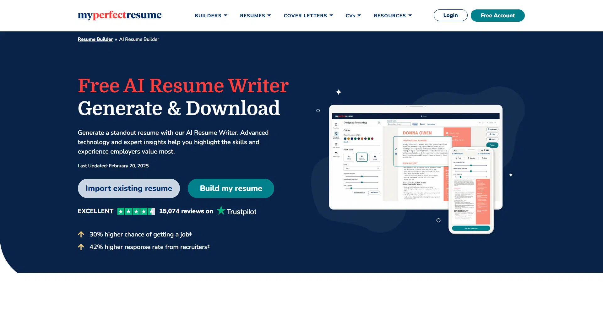
Task: Click the myperfectresume logo
Action: click(119, 15)
